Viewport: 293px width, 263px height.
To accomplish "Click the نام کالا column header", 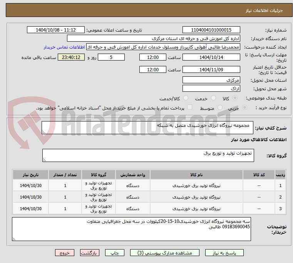I will (196, 175).
